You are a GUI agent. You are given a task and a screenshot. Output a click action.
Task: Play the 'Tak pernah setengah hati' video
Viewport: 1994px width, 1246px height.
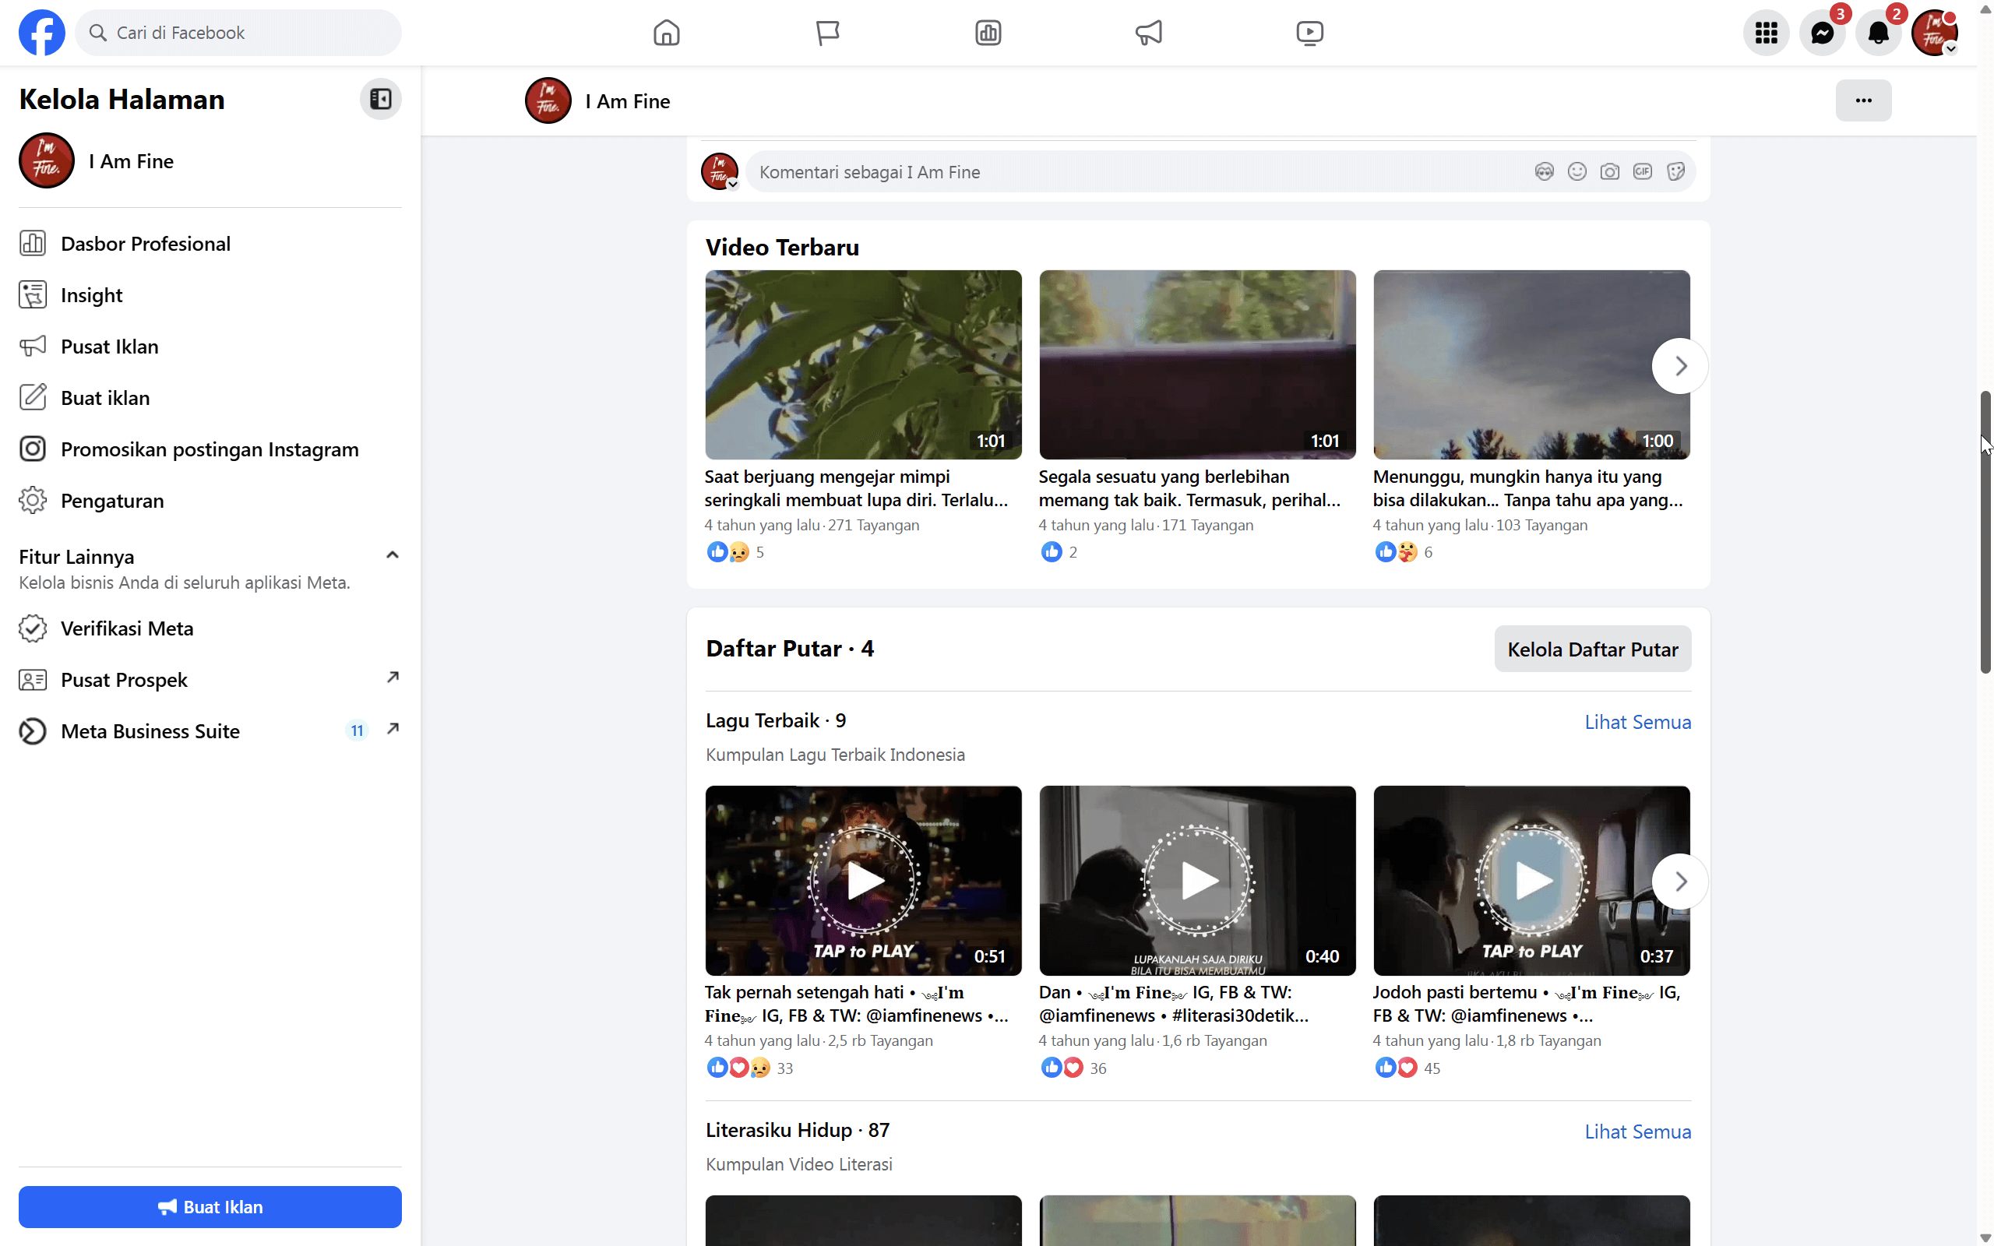(x=862, y=880)
